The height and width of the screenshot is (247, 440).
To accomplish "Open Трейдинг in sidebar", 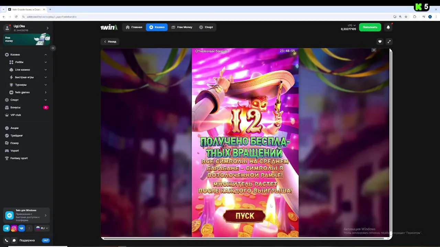I will coord(26,136).
